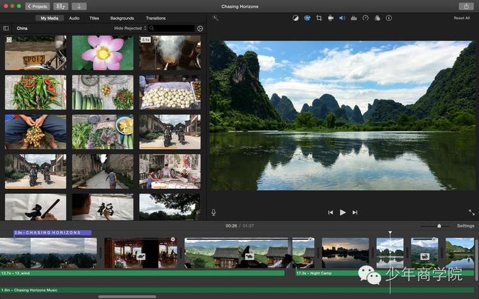Viewport: 479px width, 299px height.
Task: Open the video stabilization camera tool
Action: pos(330,18)
